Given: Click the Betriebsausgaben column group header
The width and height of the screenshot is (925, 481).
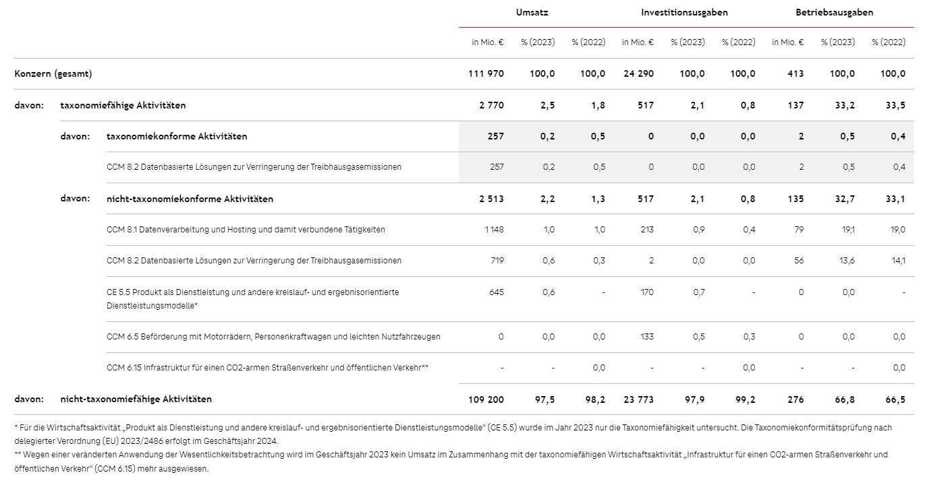Looking at the screenshot, I should [834, 12].
